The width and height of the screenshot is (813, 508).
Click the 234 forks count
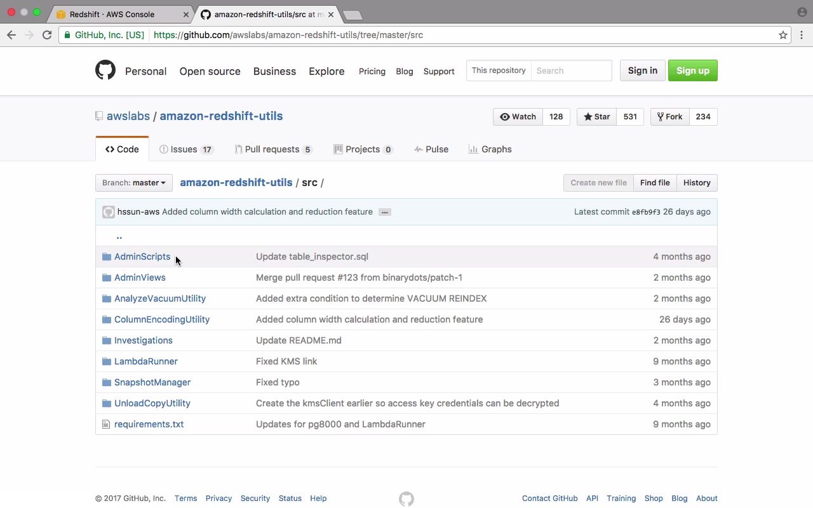point(703,117)
